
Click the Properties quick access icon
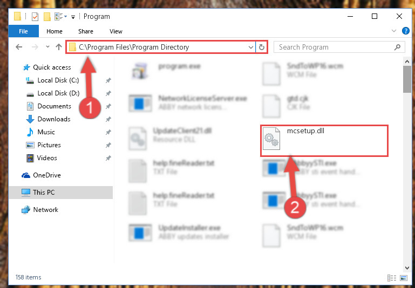click(x=35, y=17)
